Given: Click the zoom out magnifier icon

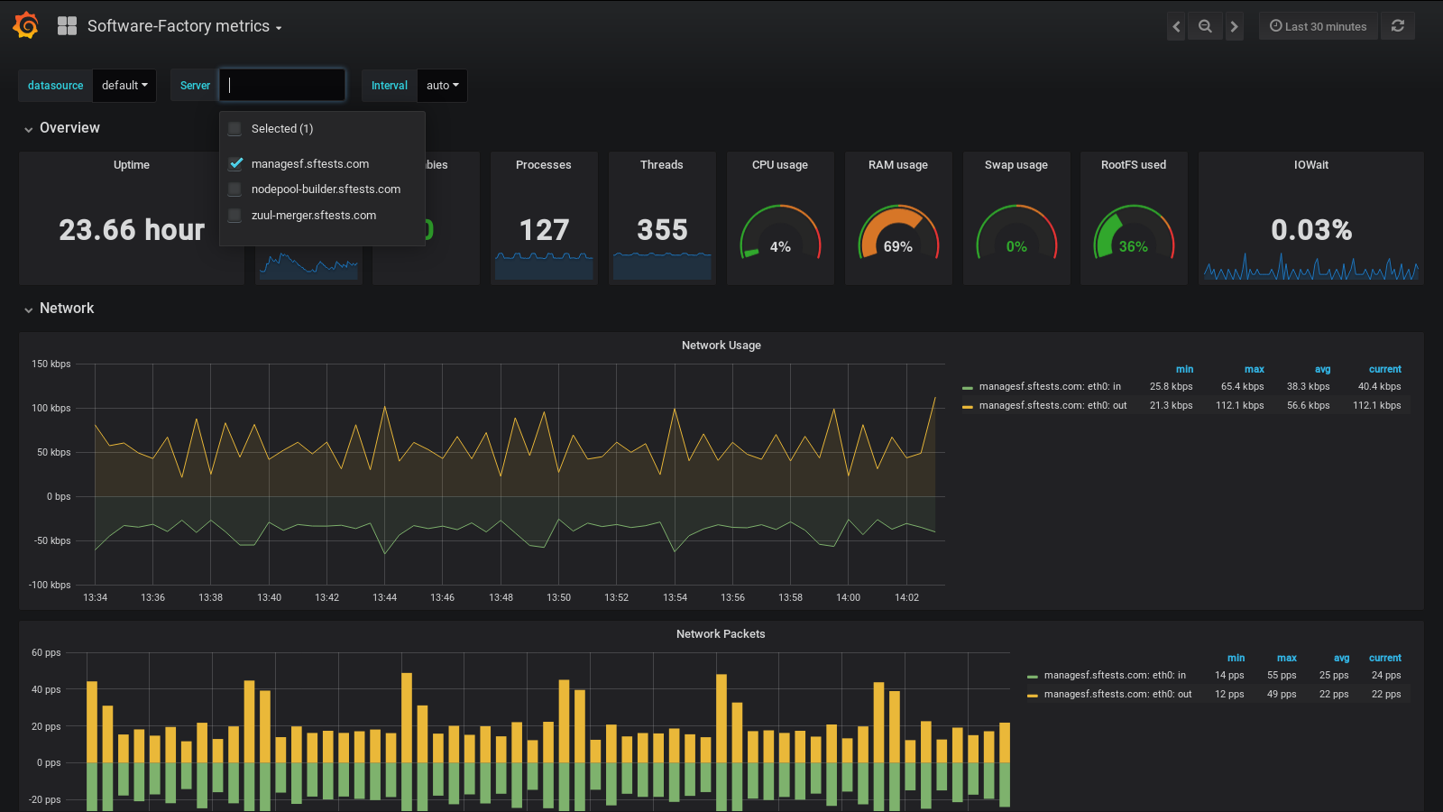Looking at the screenshot, I should (1205, 26).
